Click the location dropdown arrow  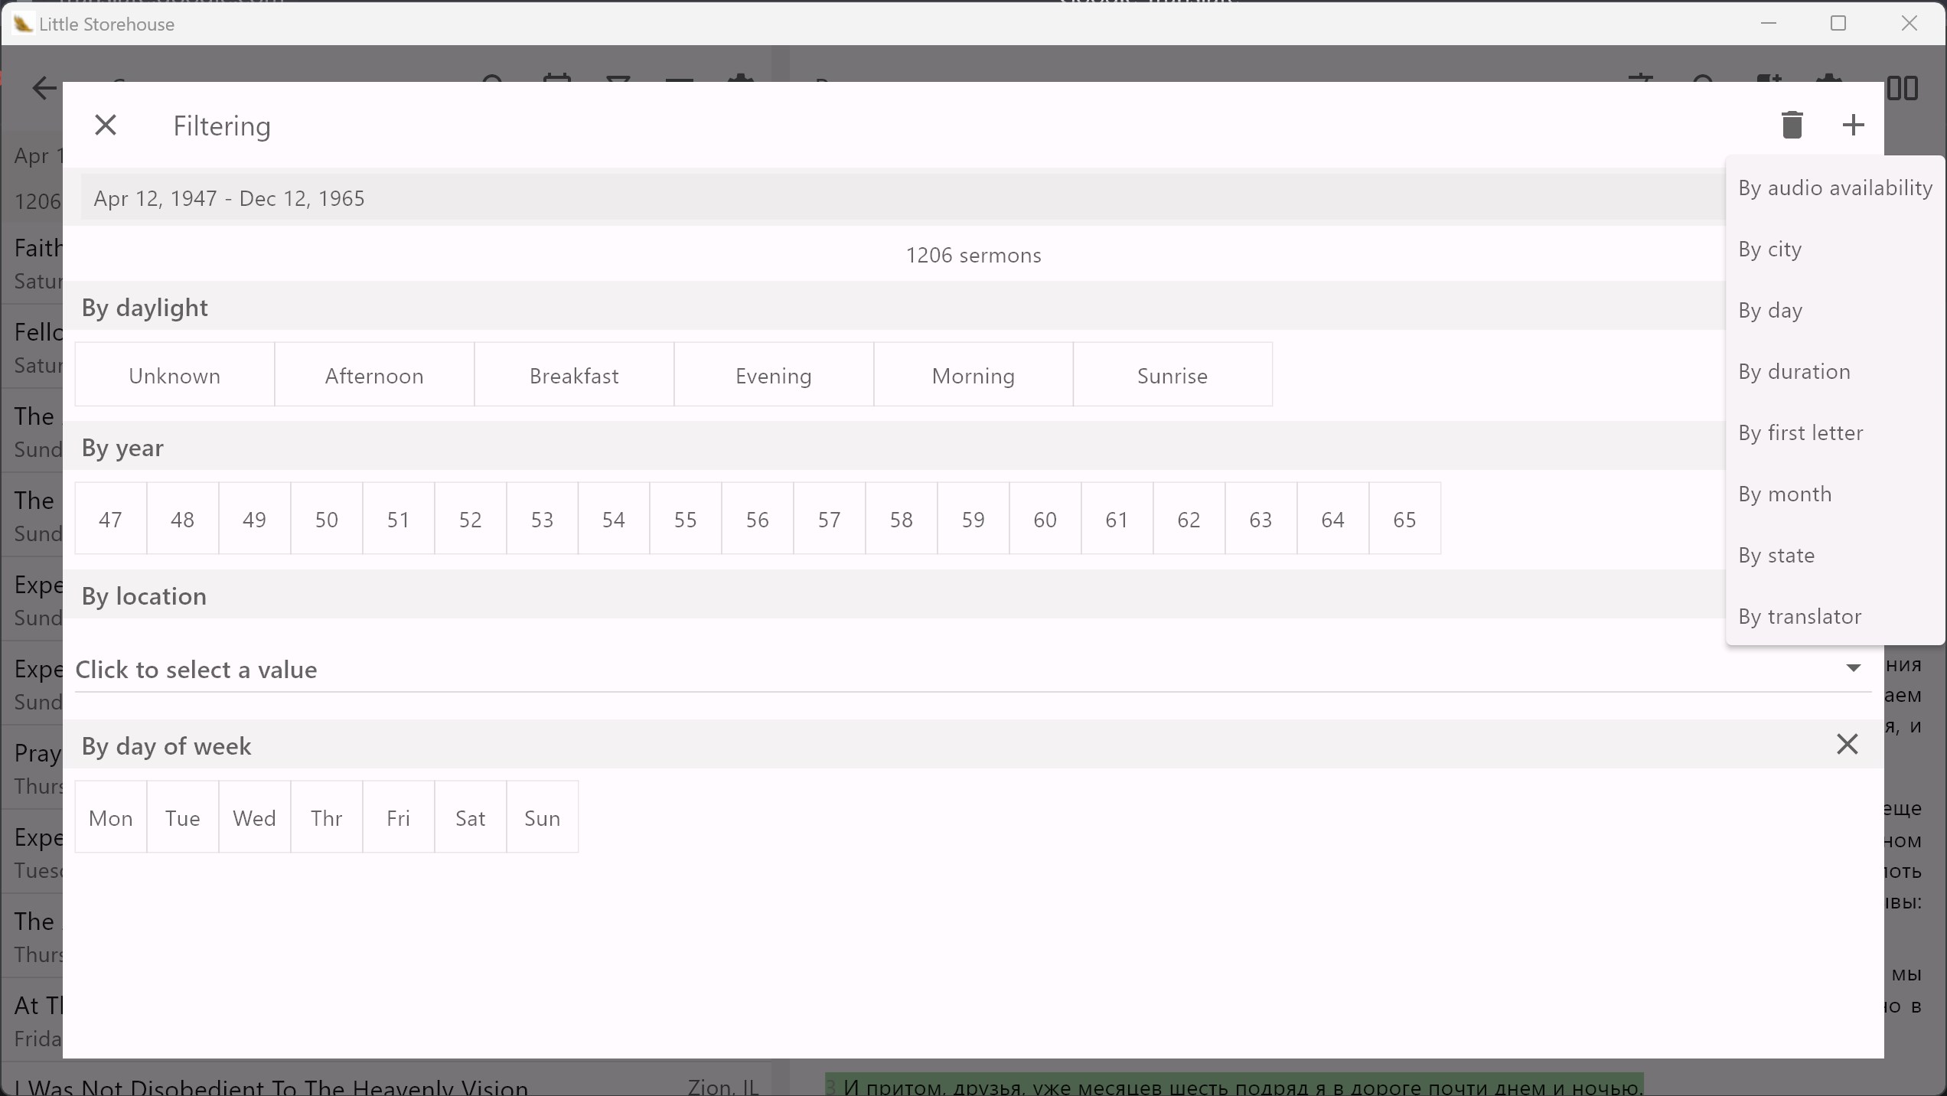pyautogui.click(x=1853, y=668)
